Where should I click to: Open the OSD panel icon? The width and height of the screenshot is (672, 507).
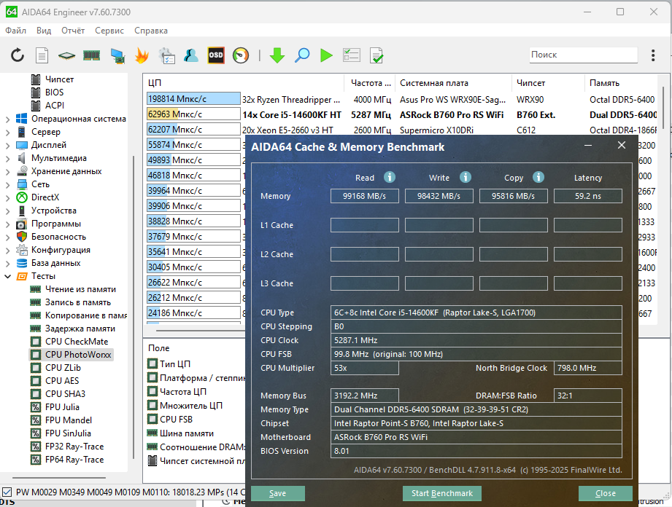point(215,55)
